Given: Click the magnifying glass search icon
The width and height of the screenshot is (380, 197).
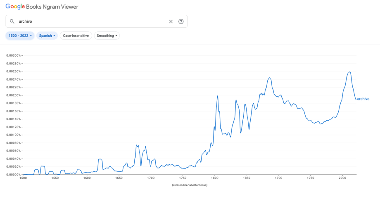Looking at the screenshot, I should click(x=12, y=21).
